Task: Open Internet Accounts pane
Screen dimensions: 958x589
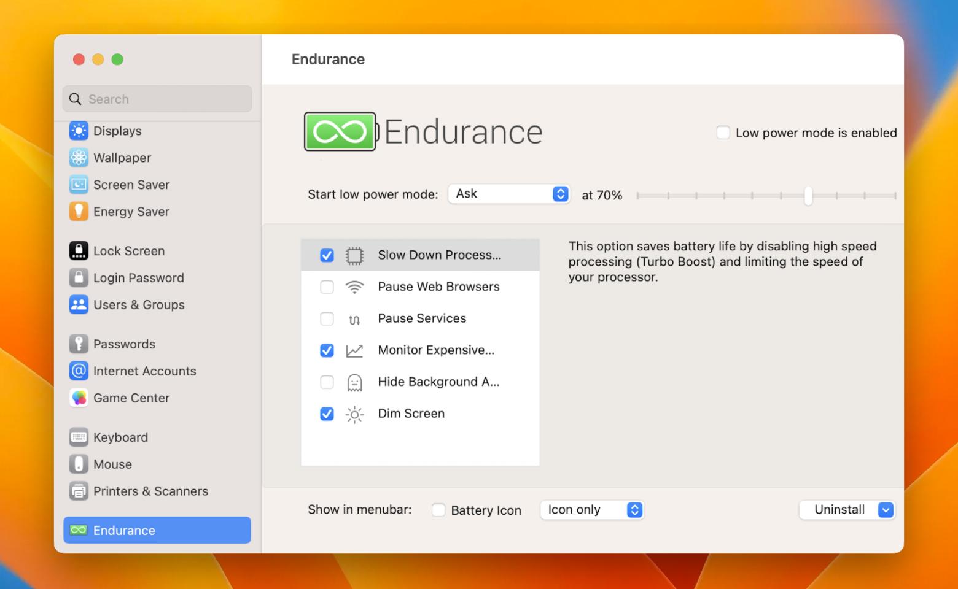Action: coord(157,371)
